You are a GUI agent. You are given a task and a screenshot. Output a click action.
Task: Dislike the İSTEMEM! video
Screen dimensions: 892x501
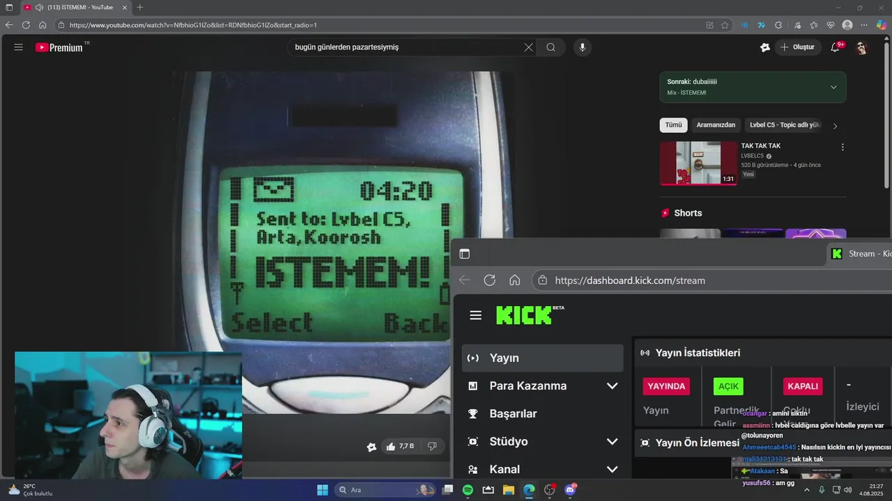tap(432, 446)
